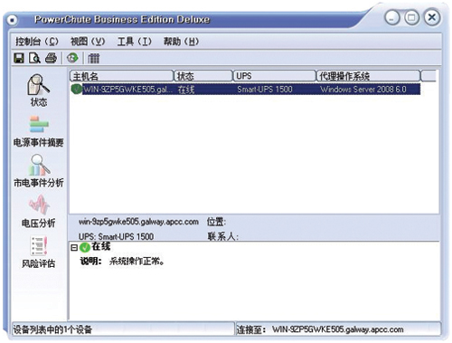This screenshot has width=452, height=343.
Task: Click the green checkmark 在线 status icon
Action: click(85, 247)
